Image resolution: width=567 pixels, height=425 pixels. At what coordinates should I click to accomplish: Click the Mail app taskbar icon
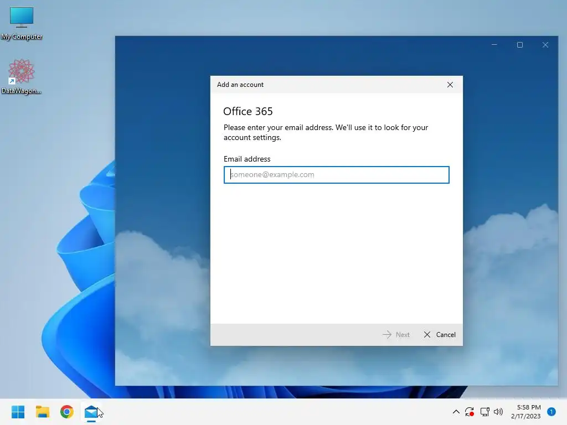(x=91, y=412)
